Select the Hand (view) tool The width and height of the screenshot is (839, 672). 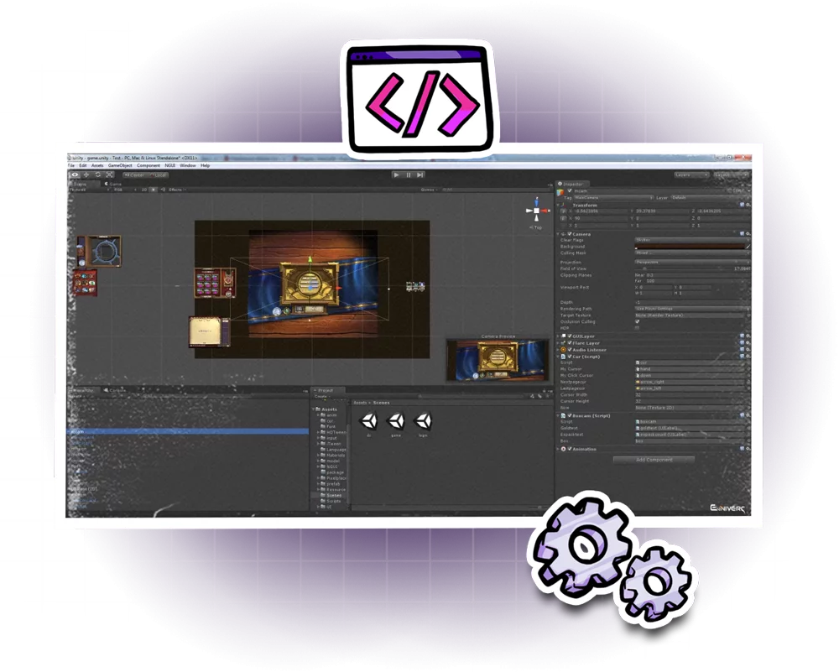(75, 175)
